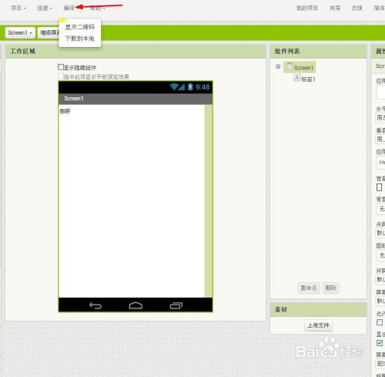Click the recent apps navigation icon

pos(176,305)
